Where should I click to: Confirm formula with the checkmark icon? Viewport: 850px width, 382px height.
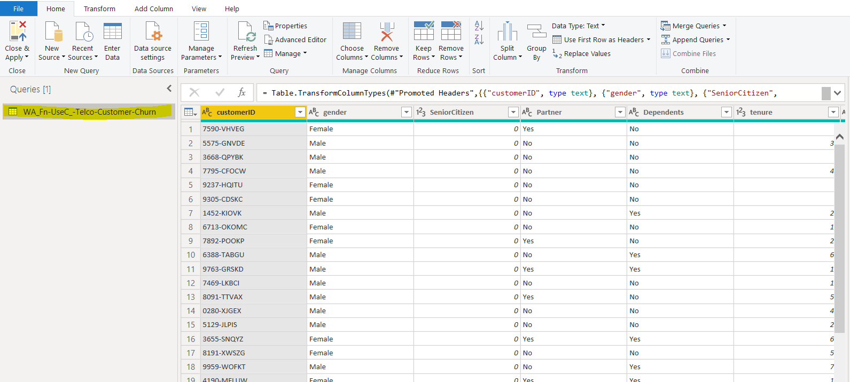pyautogui.click(x=220, y=93)
